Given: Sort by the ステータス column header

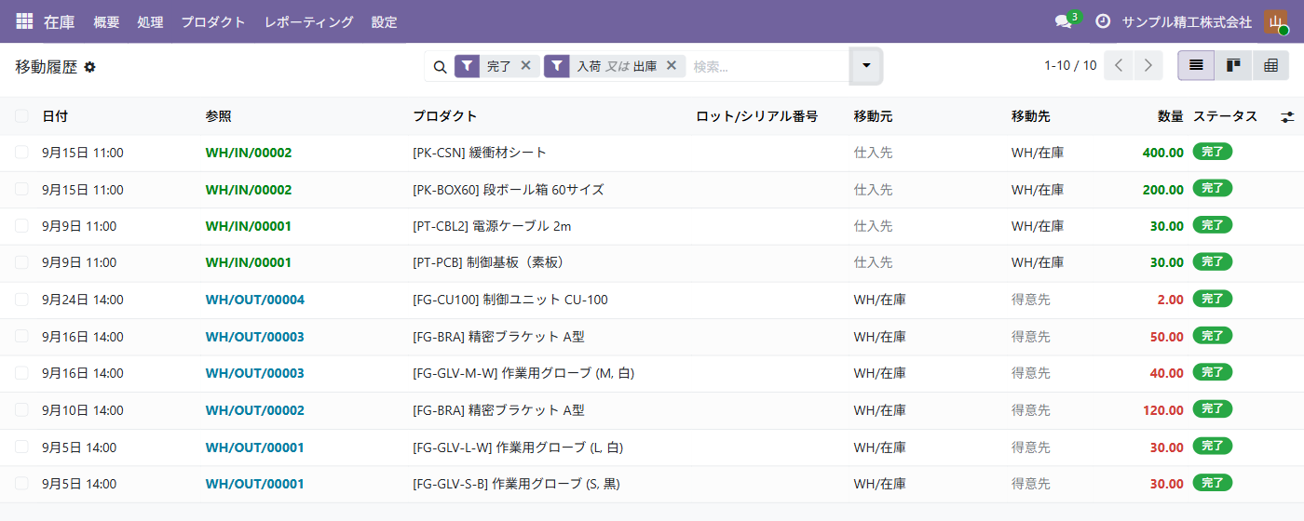Looking at the screenshot, I should pos(1225,116).
